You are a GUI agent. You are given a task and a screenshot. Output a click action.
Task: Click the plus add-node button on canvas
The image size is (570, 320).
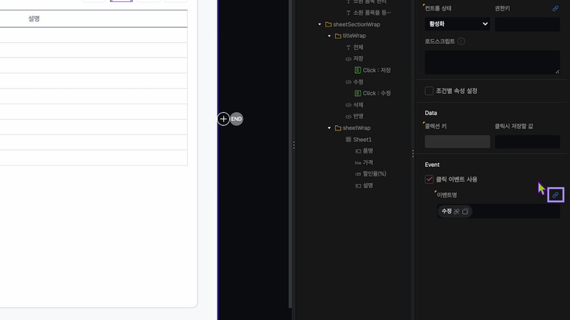[223, 119]
